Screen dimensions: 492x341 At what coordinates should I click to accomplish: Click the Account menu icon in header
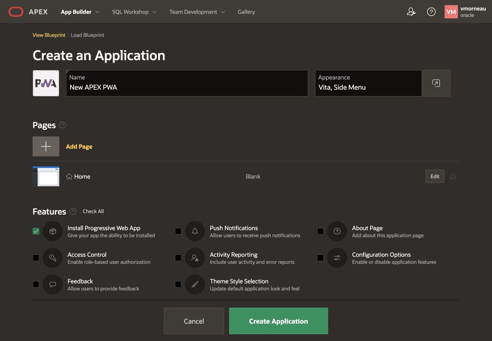(x=411, y=12)
